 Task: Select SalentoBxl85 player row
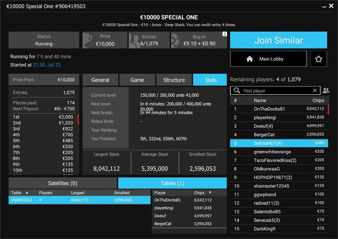click(279, 212)
